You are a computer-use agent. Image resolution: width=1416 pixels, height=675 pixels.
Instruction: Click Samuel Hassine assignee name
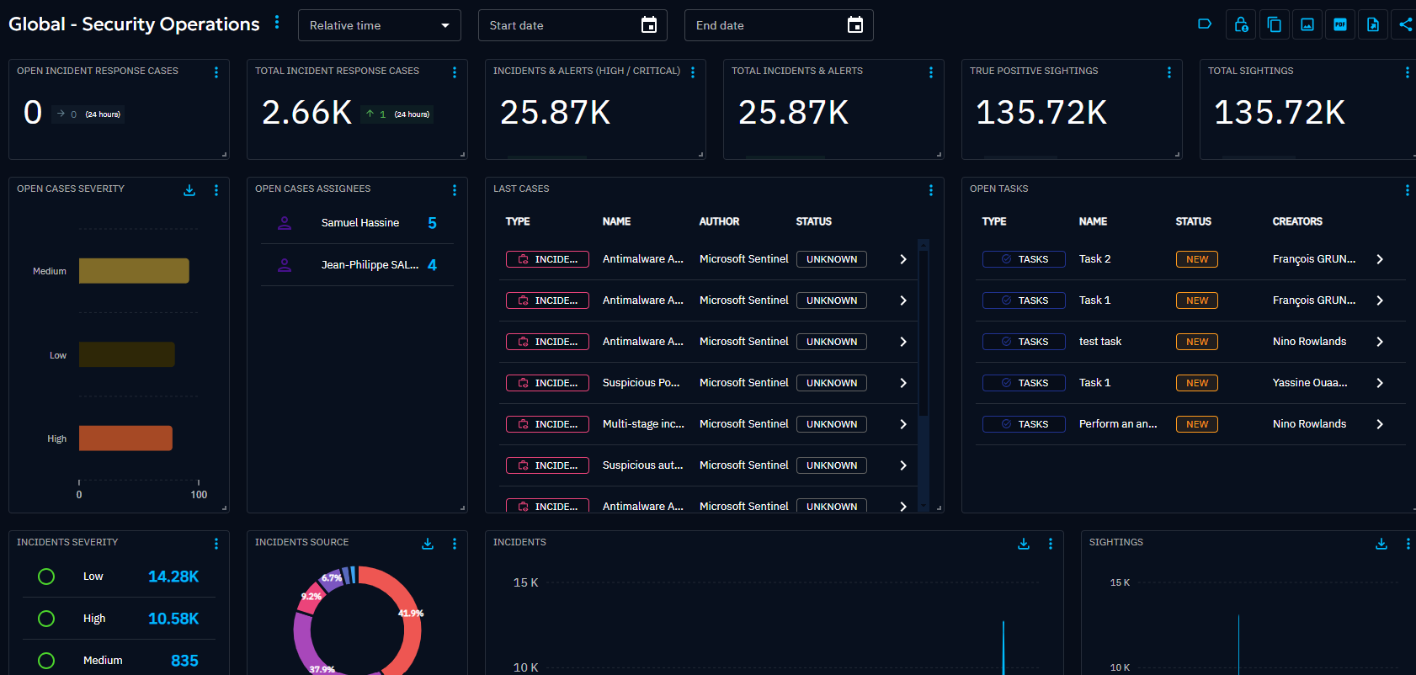[x=360, y=223]
